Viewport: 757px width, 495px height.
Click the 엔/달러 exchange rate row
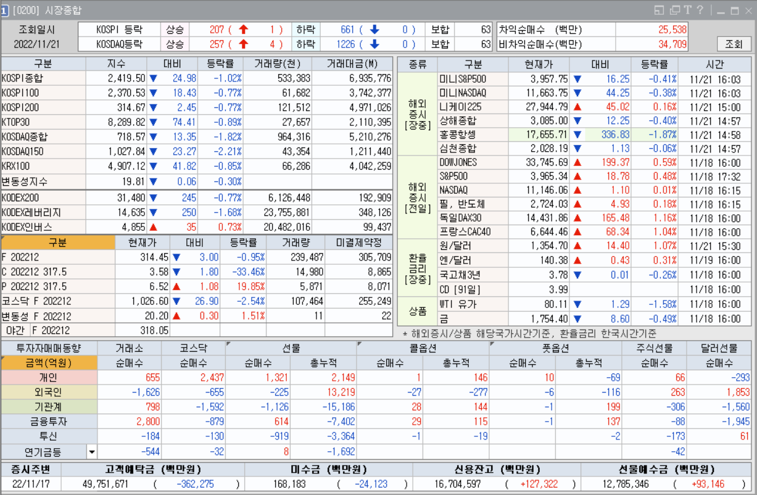(x=472, y=260)
